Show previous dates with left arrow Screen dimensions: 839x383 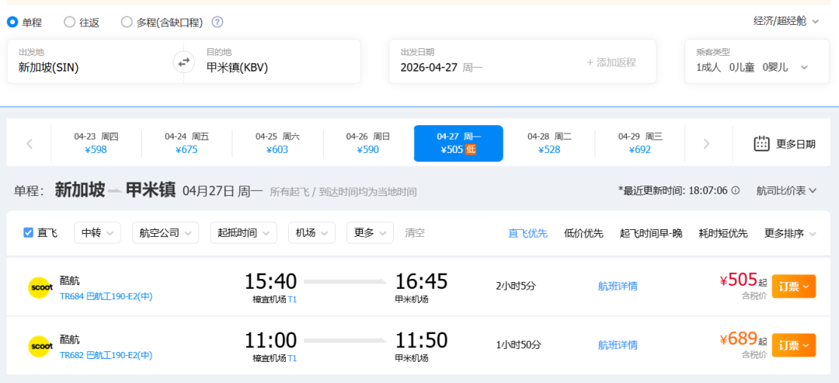pos(30,144)
